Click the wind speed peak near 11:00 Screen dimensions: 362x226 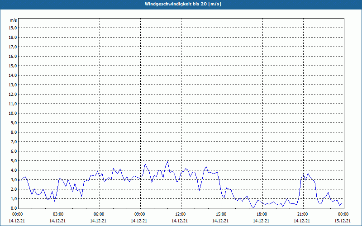pos(167,162)
